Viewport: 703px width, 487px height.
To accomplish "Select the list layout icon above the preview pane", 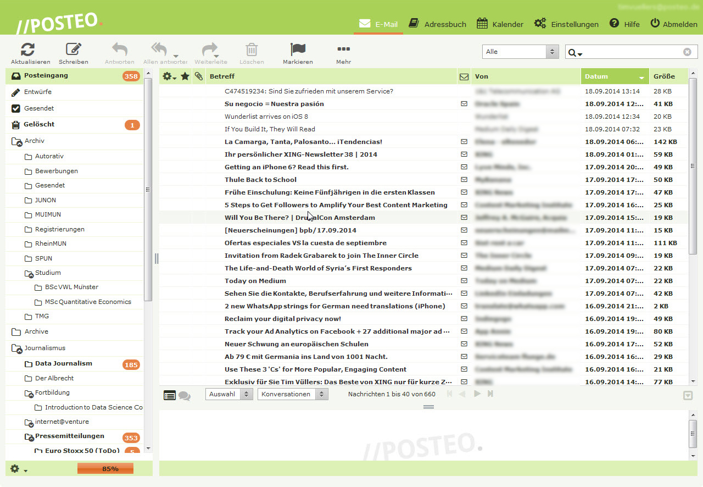I will click(x=170, y=394).
